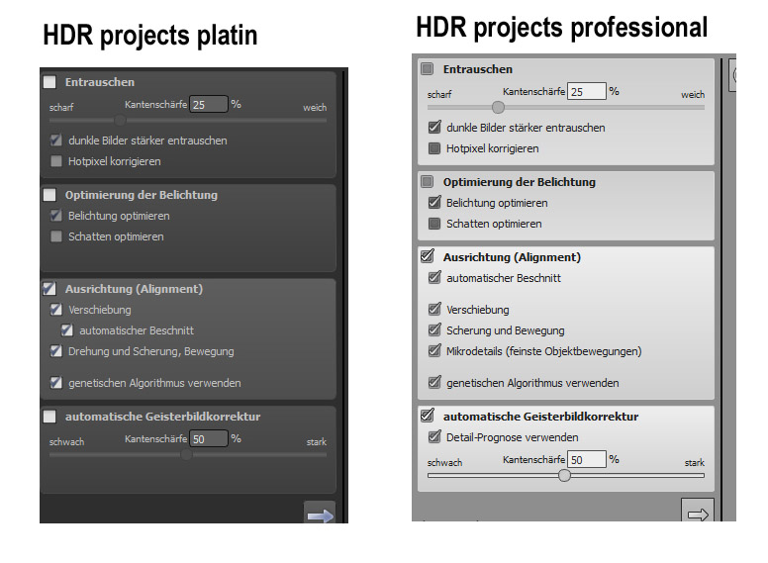The image size is (768, 563).
Task: Click Geisterbildkorrektur slider handle in platin
Action: tap(186, 455)
